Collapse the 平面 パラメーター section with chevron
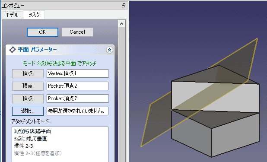This screenshot has width=267, height=162. pyautogui.click(x=109, y=50)
